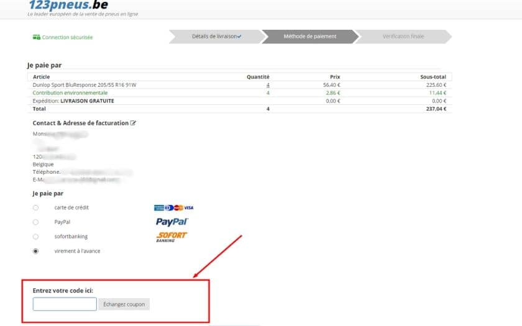Go to Détails de livraison step
Screen dimensions: 522x326
[217, 36]
